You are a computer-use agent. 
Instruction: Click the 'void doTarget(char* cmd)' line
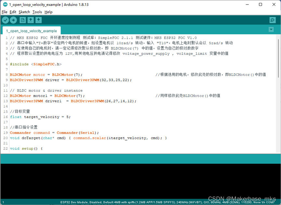pyautogui.click(x=88, y=138)
